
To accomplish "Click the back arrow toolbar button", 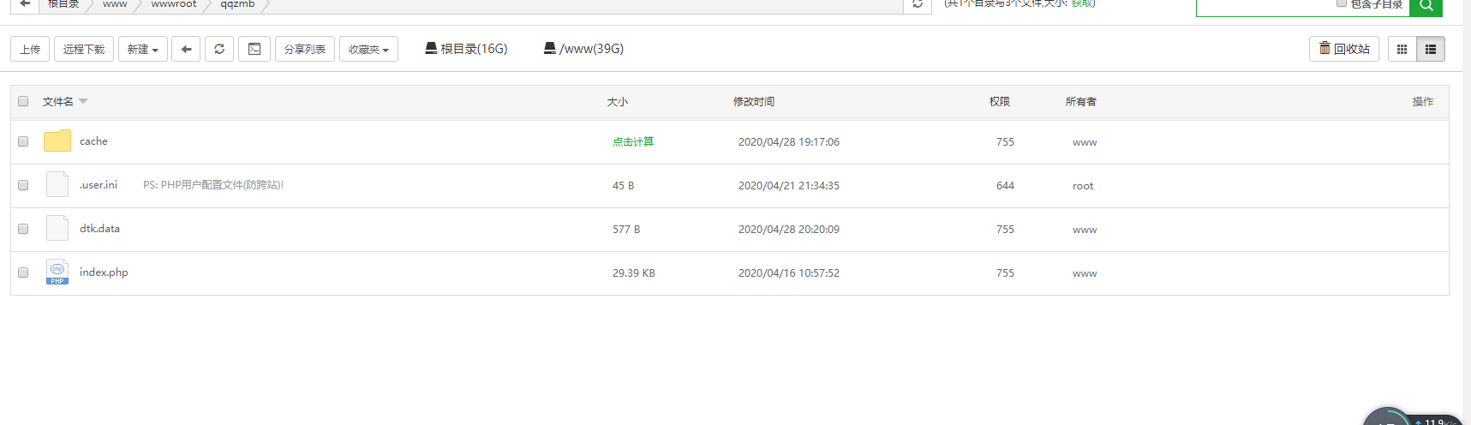I will pyautogui.click(x=186, y=49).
